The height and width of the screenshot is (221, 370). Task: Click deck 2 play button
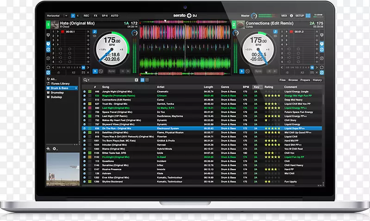[241, 71]
